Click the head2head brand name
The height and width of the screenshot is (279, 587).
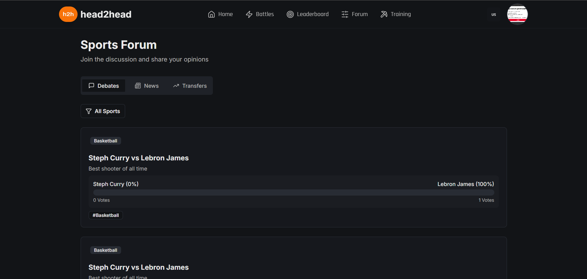[x=106, y=14]
